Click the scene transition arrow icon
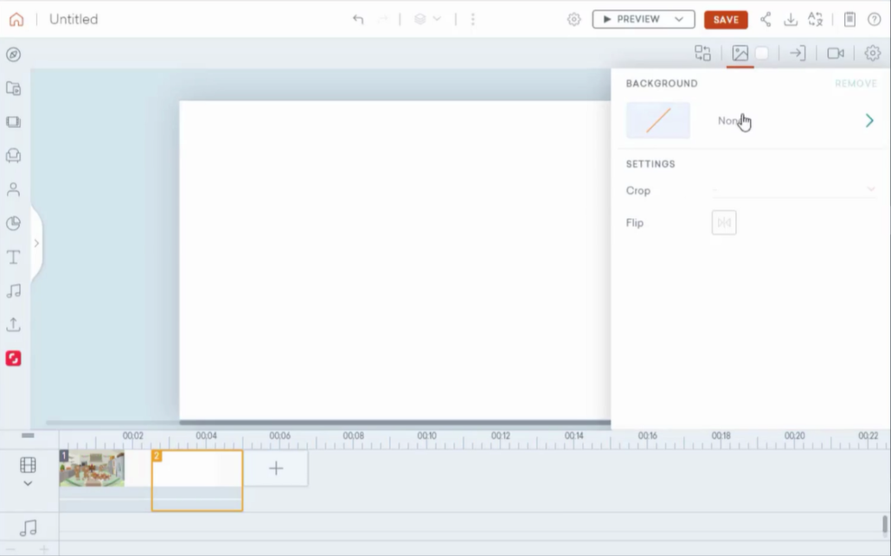Image resolution: width=891 pixels, height=556 pixels. (x=797, y=53)
